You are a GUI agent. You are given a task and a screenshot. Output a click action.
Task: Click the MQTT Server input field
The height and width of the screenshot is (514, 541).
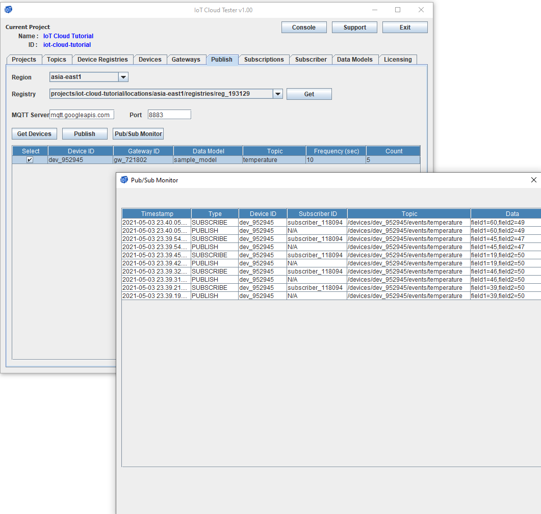82,115
